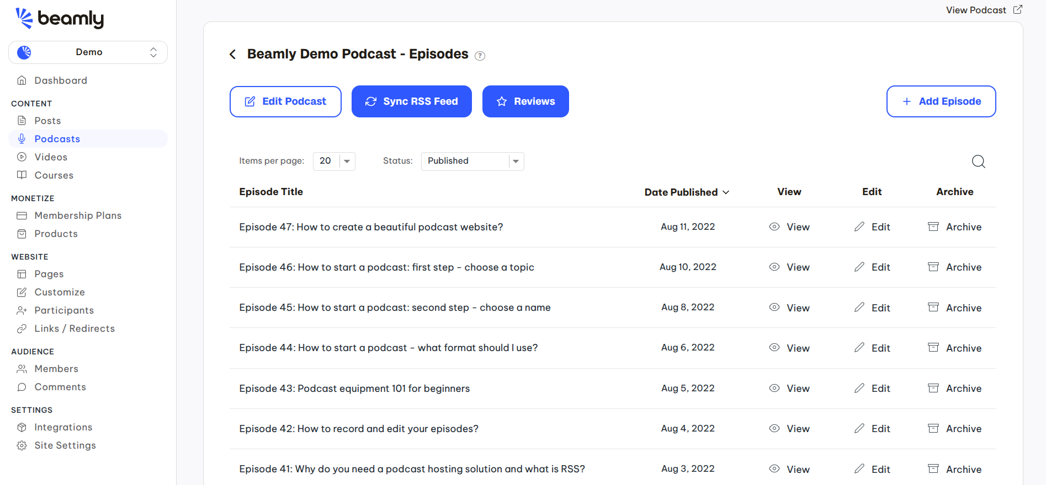The height and width of the screenshot is (485, 1046).
Task: Open the Items per page dropdown
Action: pos(334,161)
